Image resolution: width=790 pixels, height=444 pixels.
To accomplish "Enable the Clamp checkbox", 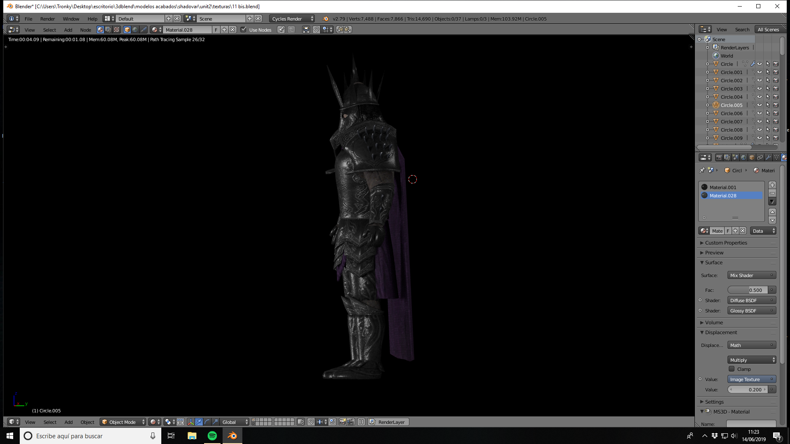I will point(732,369).
